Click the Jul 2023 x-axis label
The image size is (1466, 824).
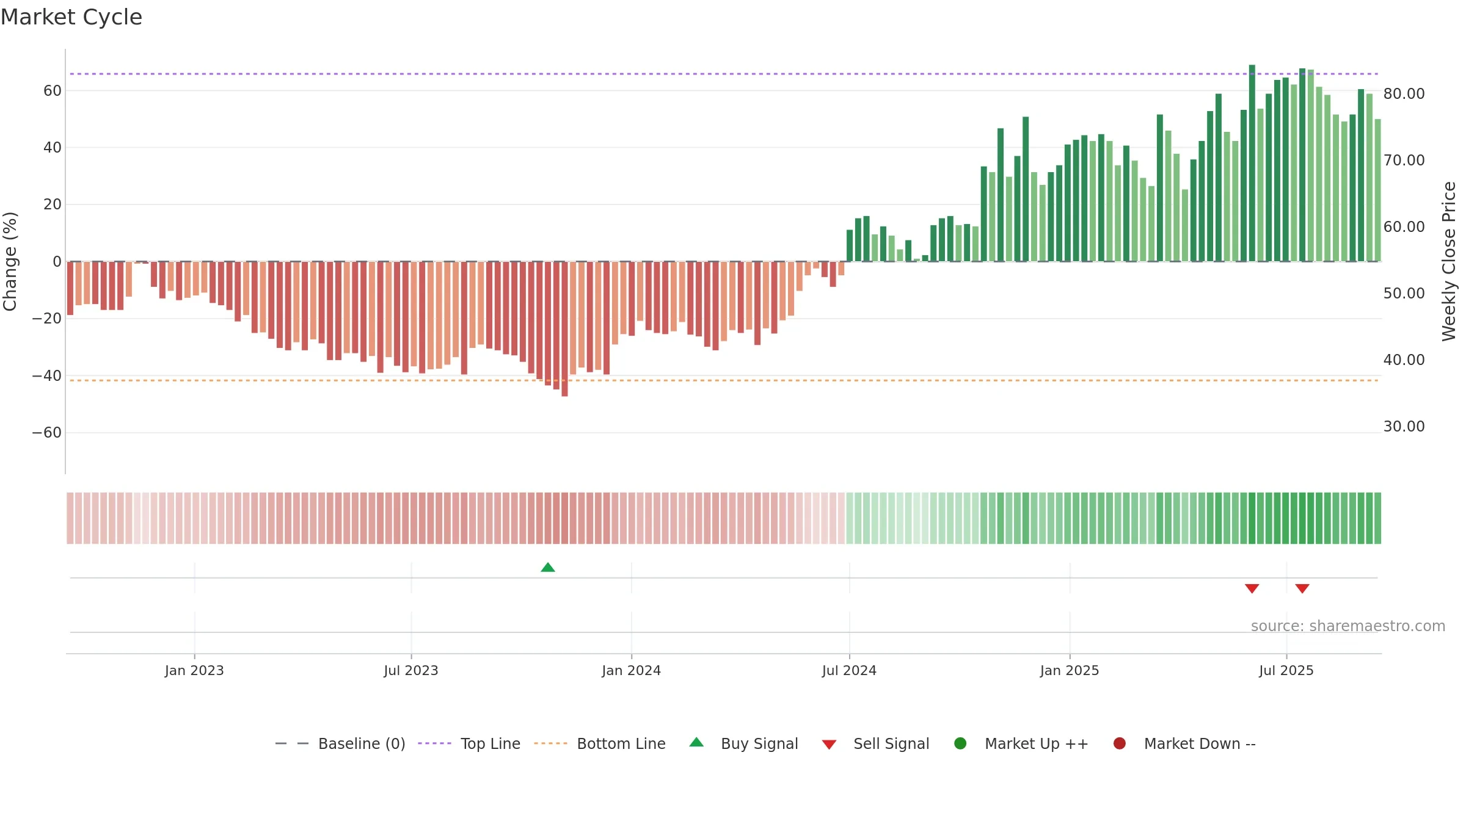(x=411, y=671)
